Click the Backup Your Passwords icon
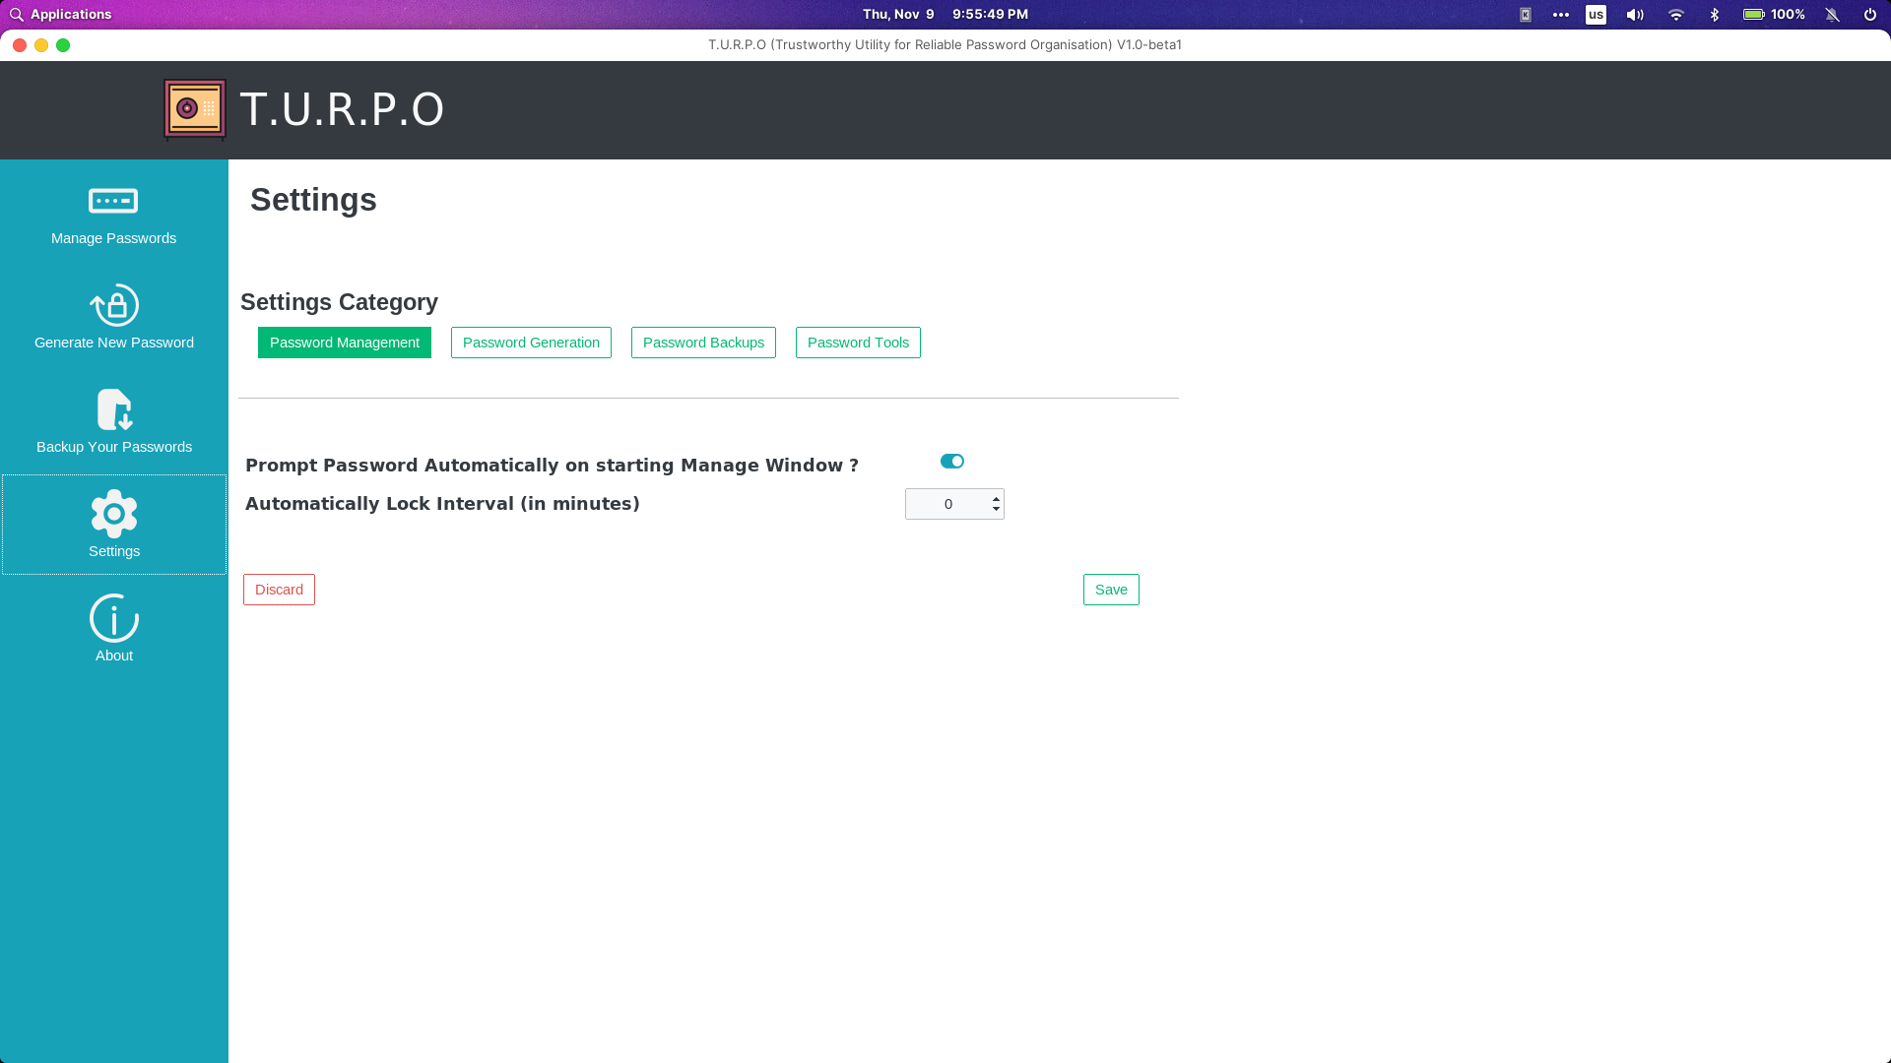 click(x=114, y=410)
